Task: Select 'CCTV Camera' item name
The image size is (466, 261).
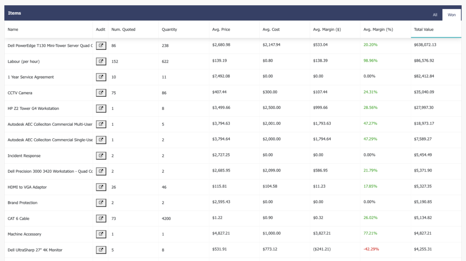Action: pyautogui.click(x=20, y=92)
